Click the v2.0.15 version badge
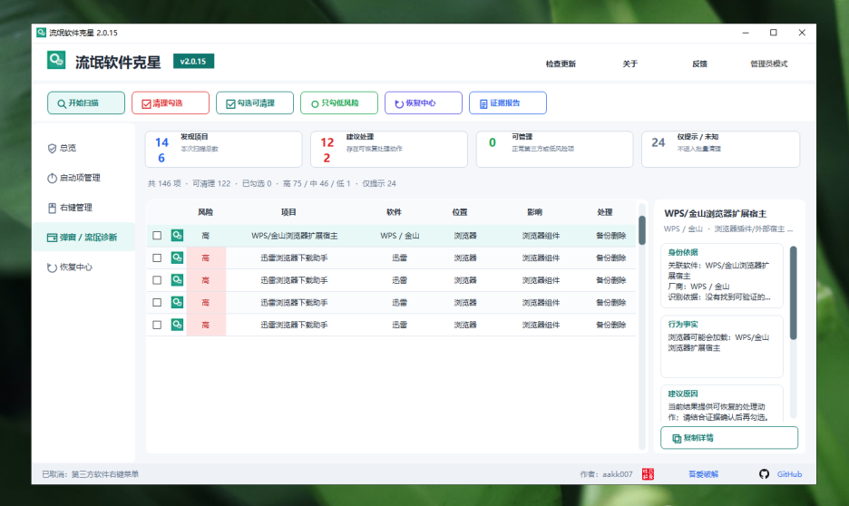This screenshot has height=506, width=849. [x=193, y=61]
